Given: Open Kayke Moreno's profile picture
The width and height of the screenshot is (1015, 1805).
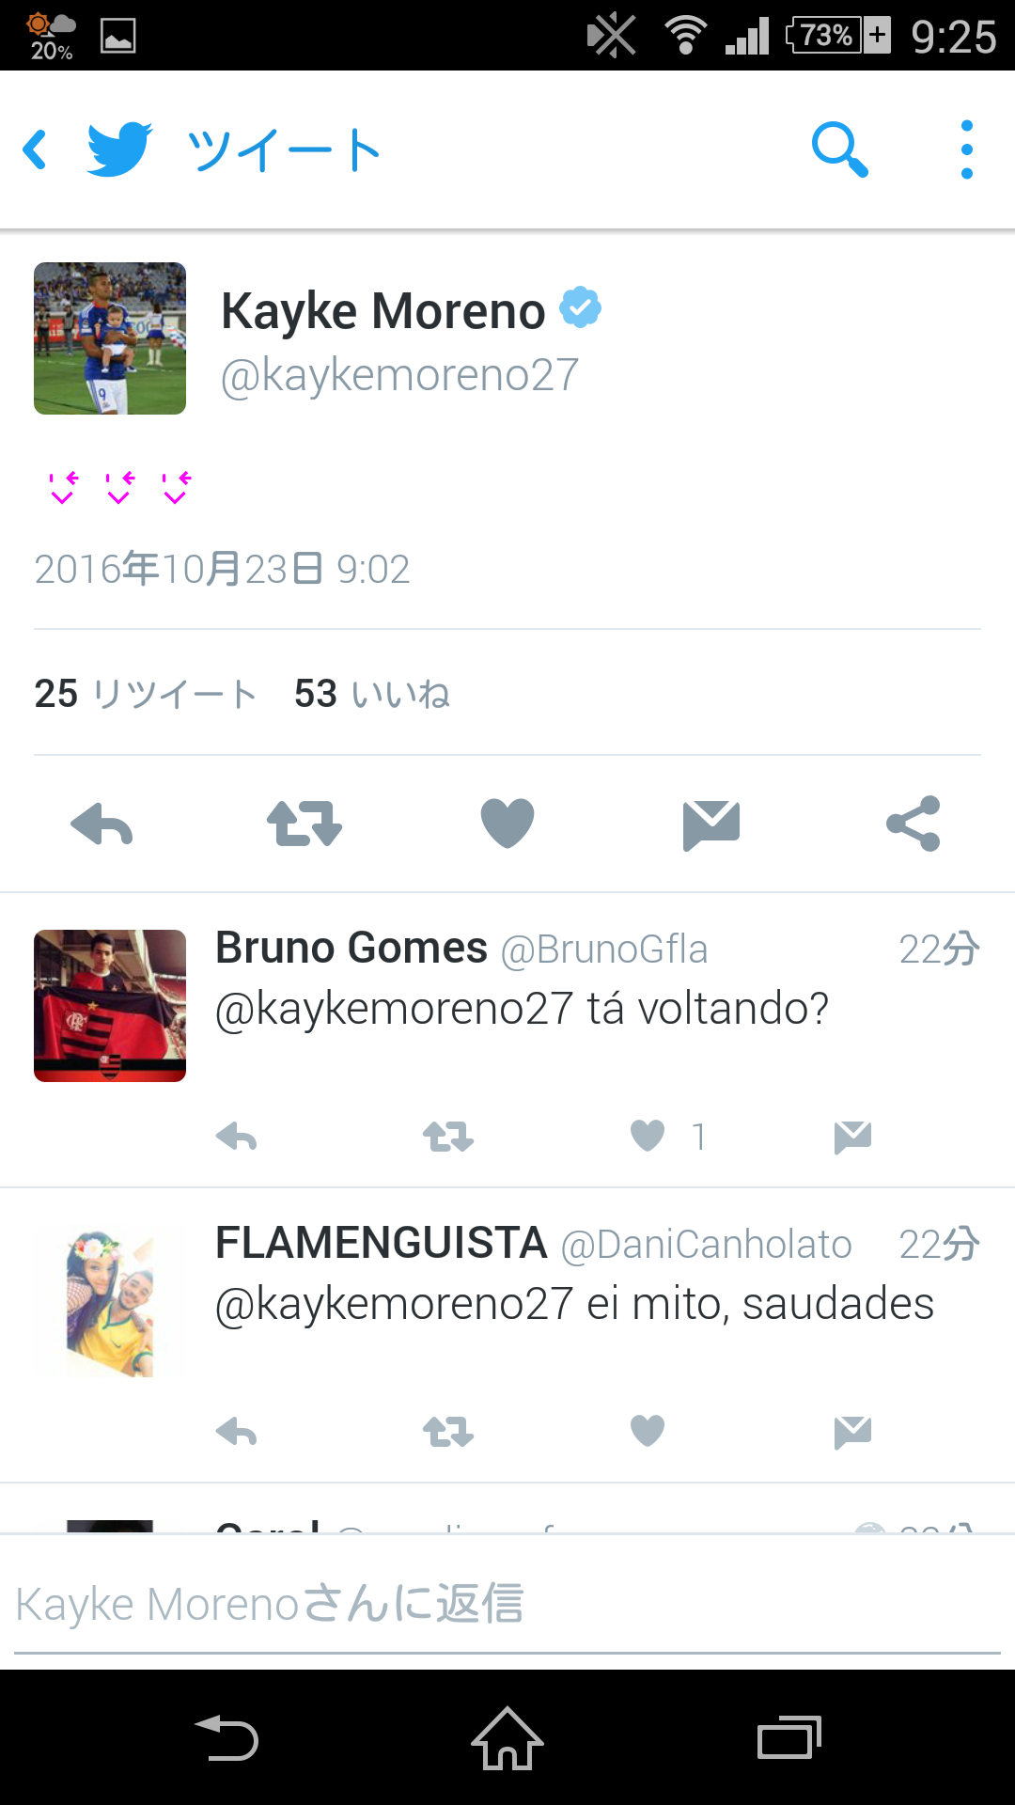Looking at the screenshot, I should click(110, 338).
